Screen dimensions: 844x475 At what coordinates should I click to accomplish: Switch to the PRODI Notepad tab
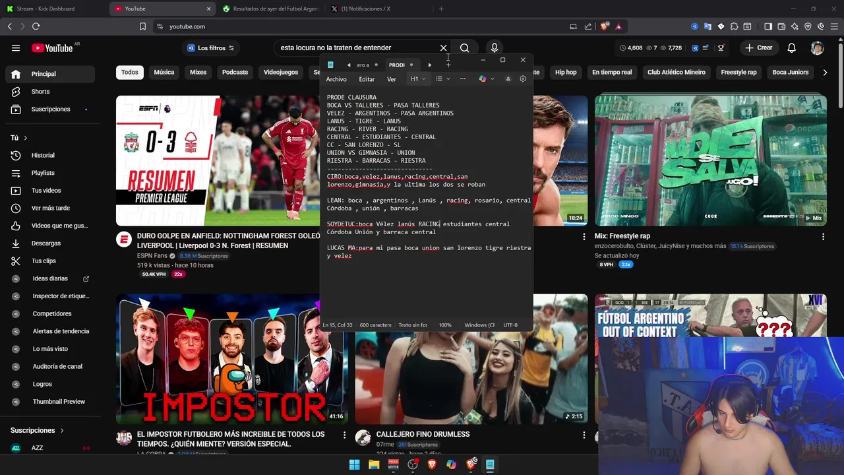(401, 65)
